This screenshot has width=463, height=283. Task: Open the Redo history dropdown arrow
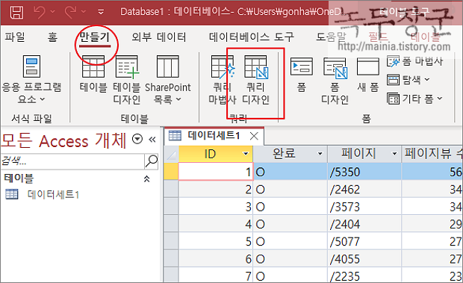tap(84, 12)
